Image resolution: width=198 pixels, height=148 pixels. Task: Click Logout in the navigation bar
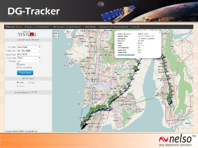pyautogui.click(x=135, y=27)
